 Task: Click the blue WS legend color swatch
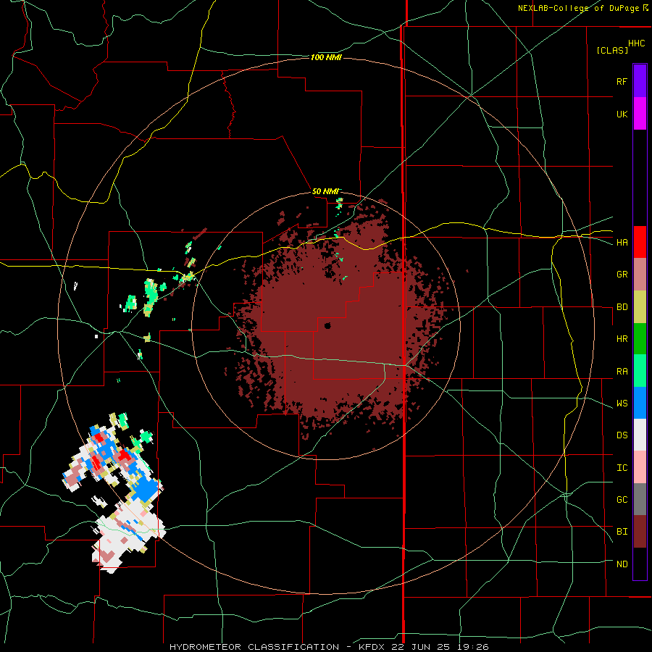[x=640, y=403]
